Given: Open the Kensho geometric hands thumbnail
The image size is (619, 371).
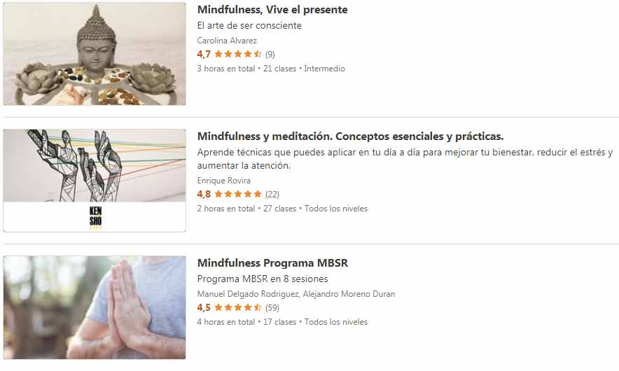Looking at the screenshot, I should (95, 181).
